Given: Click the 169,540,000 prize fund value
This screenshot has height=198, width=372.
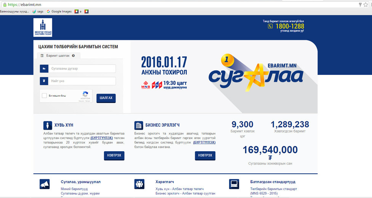Looking at the screenshot, I should coord(270,150).
